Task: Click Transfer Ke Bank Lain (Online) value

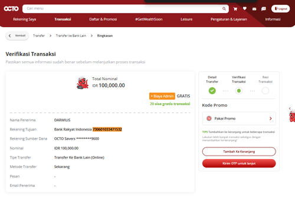Action: point(79,157)
